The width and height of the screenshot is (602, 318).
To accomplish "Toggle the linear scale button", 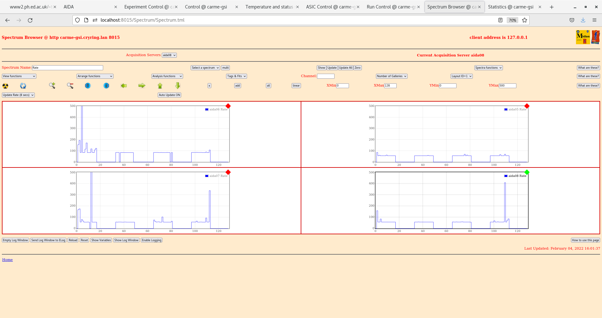I will (296, 86).
